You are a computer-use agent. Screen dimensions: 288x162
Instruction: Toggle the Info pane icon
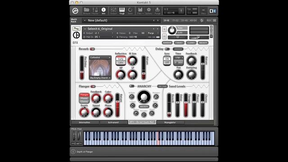pos(103,11)
